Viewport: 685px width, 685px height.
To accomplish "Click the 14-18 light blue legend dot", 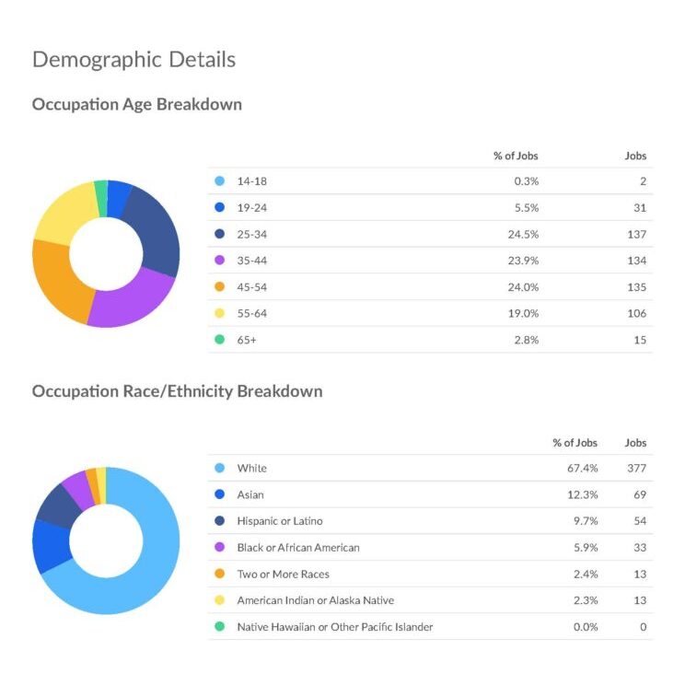I will 219,181.
